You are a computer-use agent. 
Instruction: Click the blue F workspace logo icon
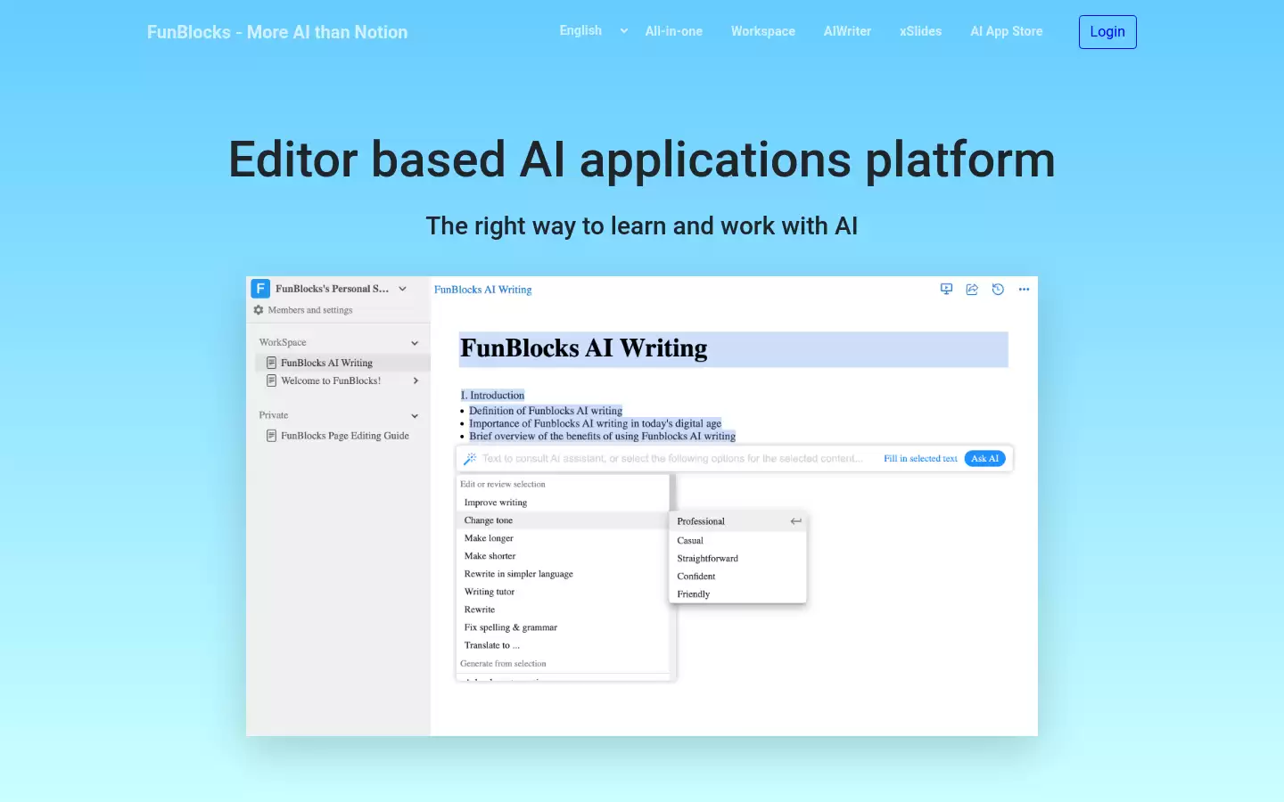tap(260, 289)
